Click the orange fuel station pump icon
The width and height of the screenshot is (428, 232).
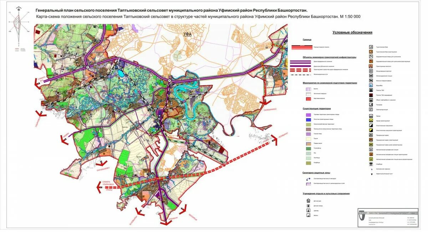point(371,155)
